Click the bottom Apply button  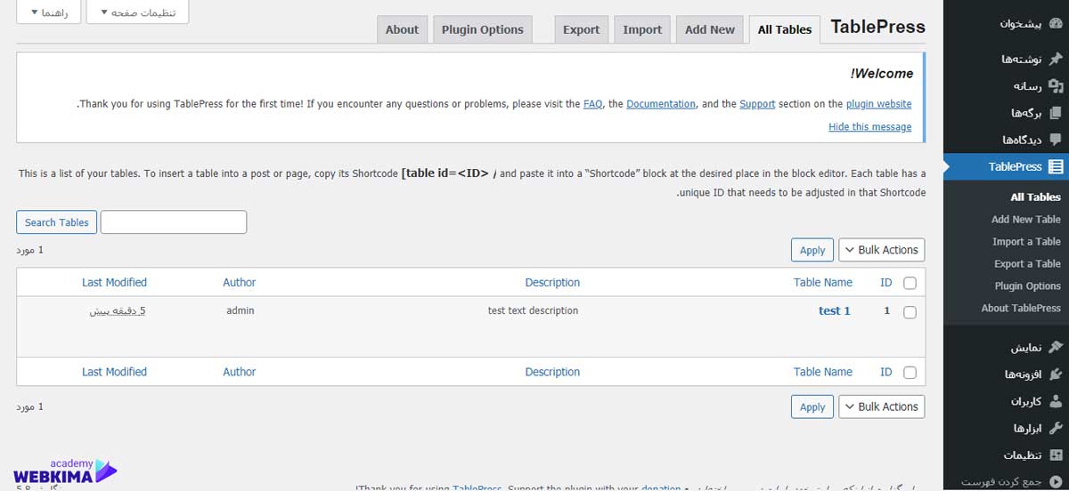click(812, 406)
